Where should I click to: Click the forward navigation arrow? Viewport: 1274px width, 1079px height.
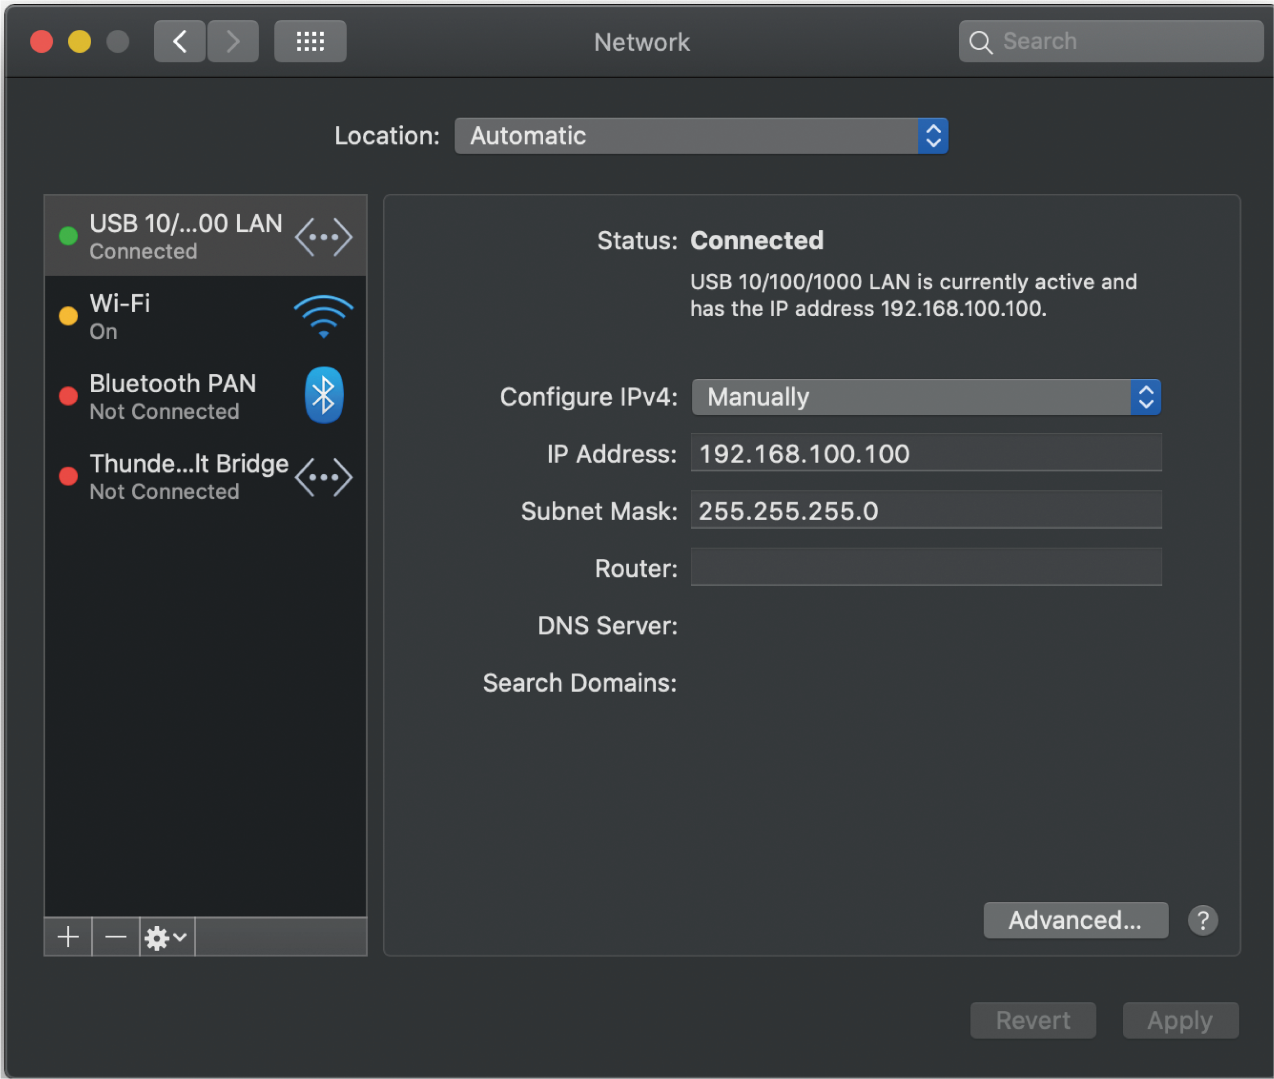click(232, 41)
